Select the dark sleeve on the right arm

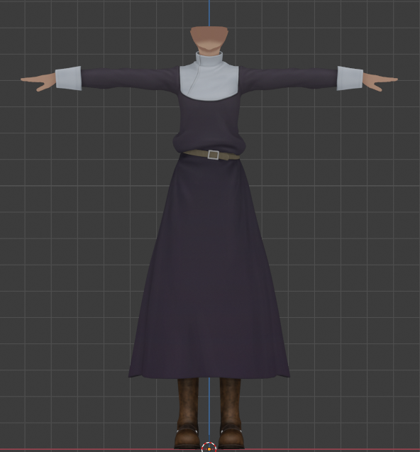pyautogui.click(x=288, y=78)
